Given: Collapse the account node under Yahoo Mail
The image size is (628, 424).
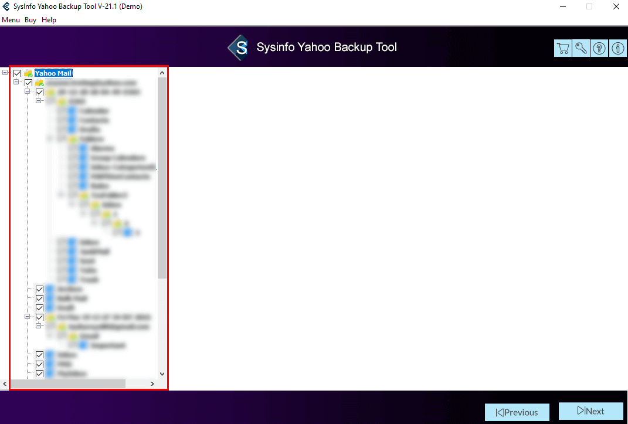Looking at the screenshot, I should tap(16, 82).
